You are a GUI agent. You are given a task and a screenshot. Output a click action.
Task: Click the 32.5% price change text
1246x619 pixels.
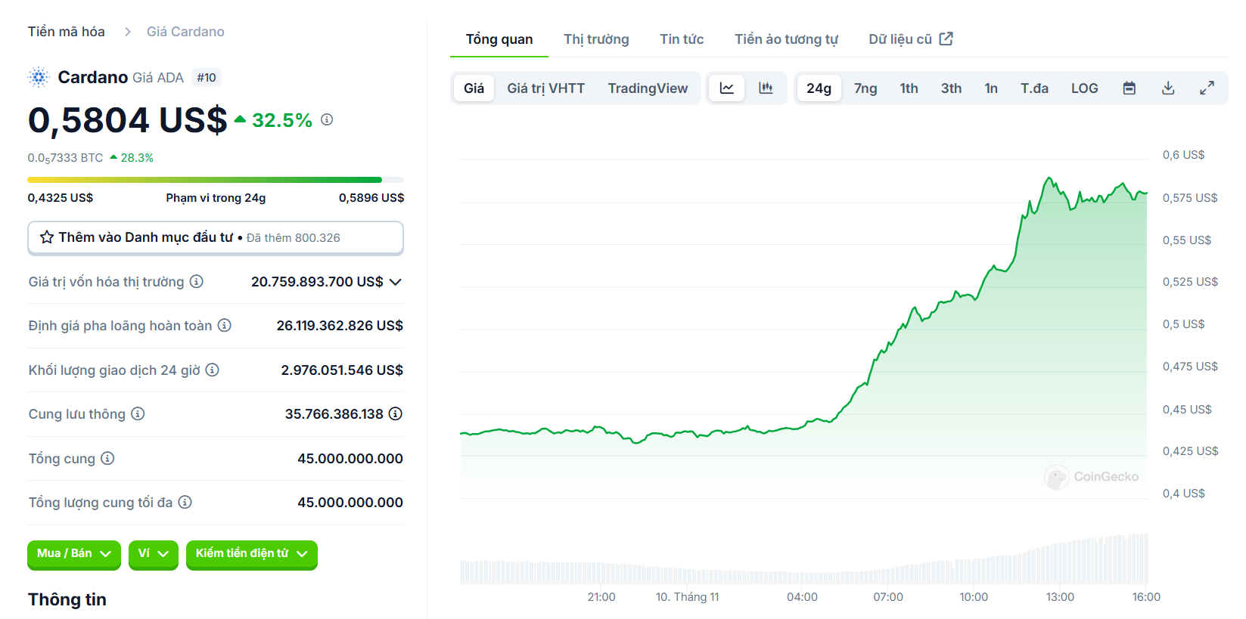tap(281, 120)
